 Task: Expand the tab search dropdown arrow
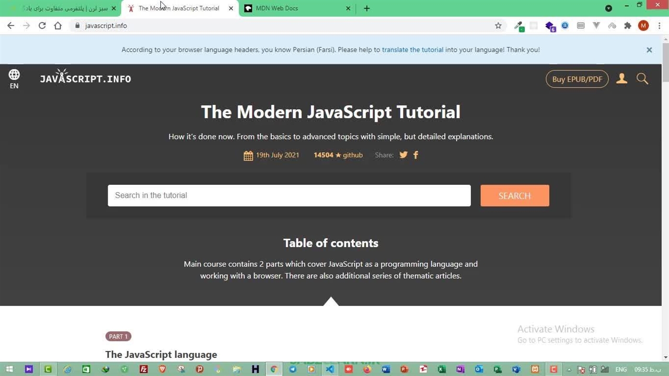click(608, 8)
